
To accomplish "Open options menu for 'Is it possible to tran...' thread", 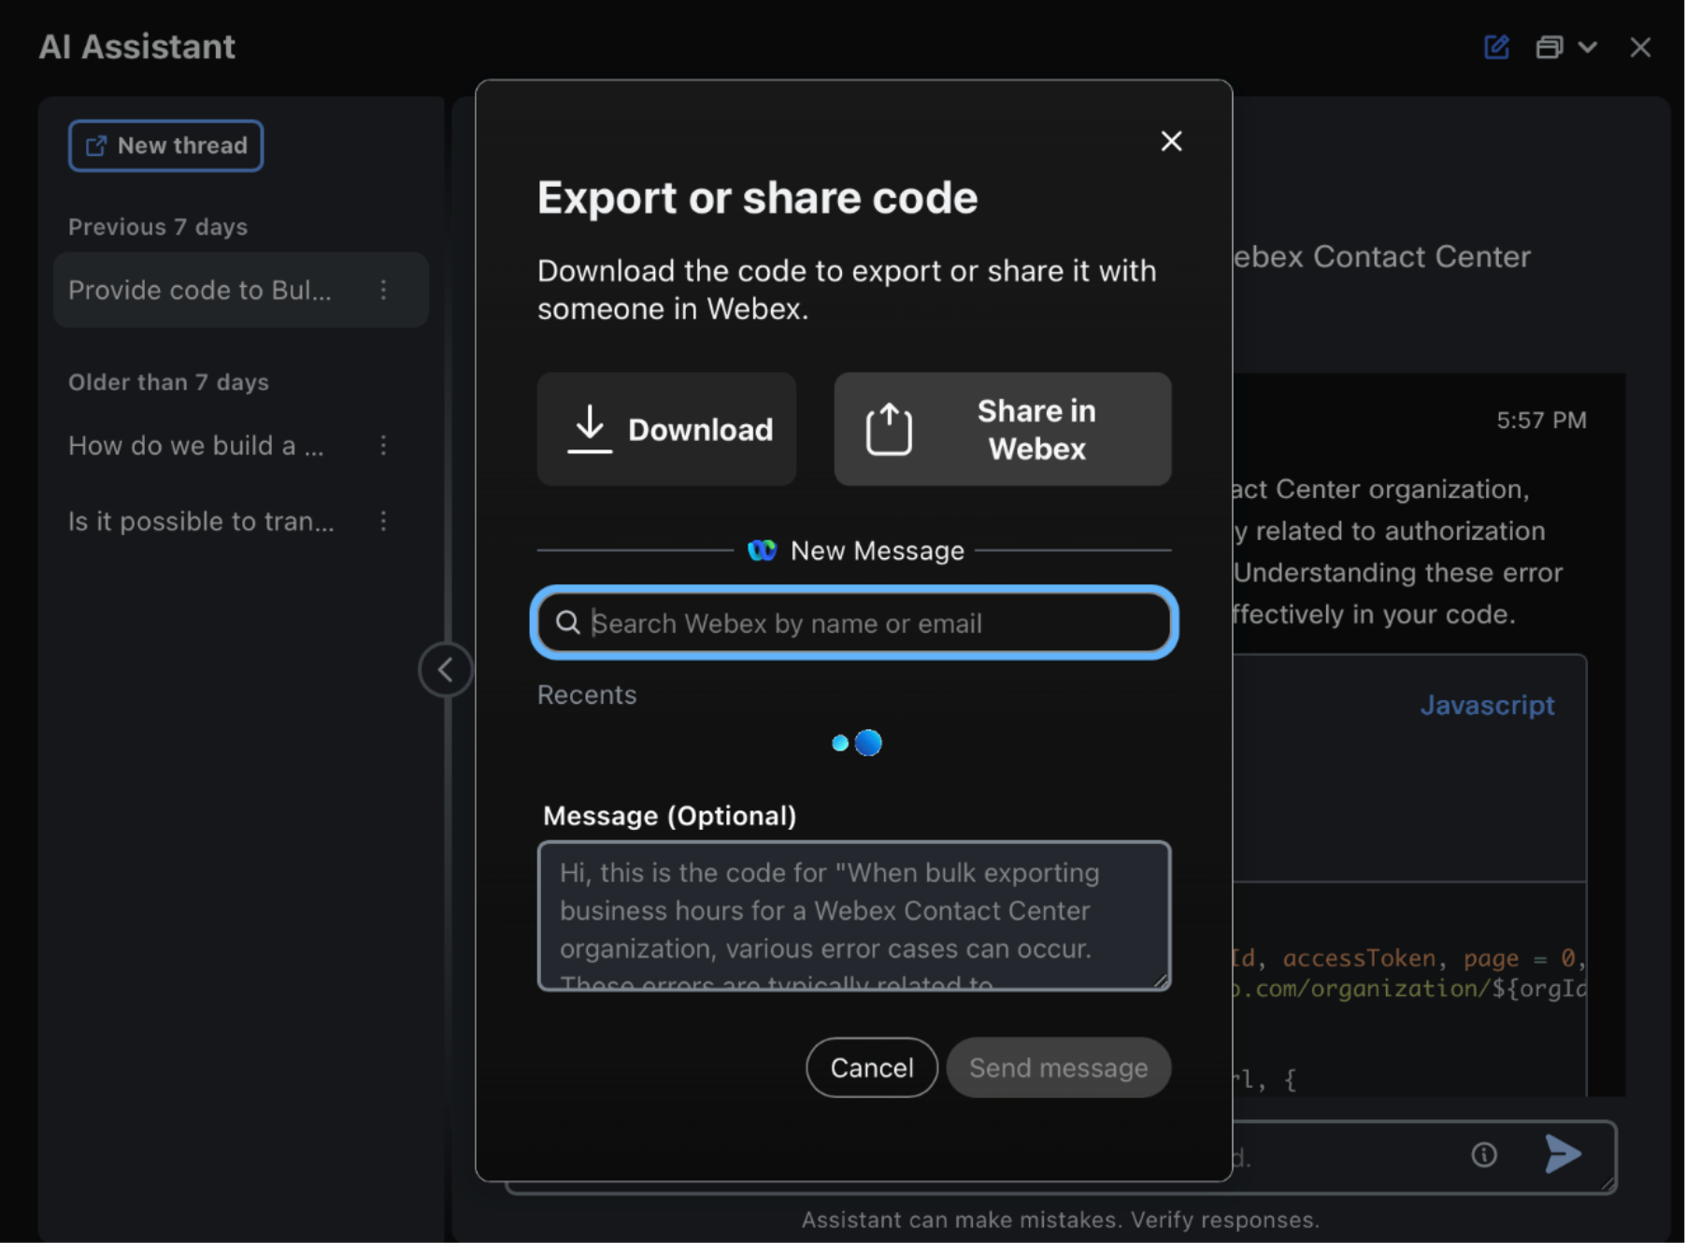I will [x=384, y=521].
